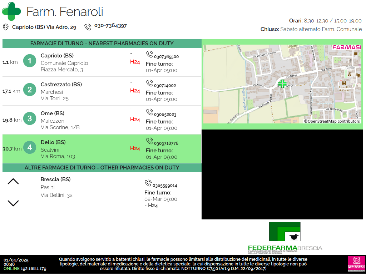Click the green cross marker on map
Image resolution: width=366 pixels, height=274 pixels.
(282, 84)
